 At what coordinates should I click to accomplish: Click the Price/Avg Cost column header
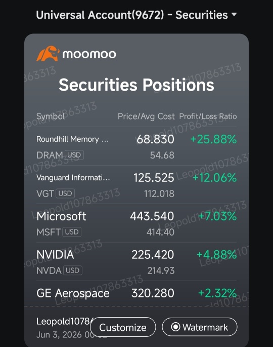tap(146, 117)
